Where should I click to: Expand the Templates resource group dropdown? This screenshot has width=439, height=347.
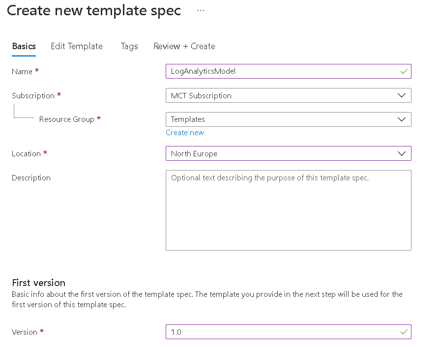point(289,119)
